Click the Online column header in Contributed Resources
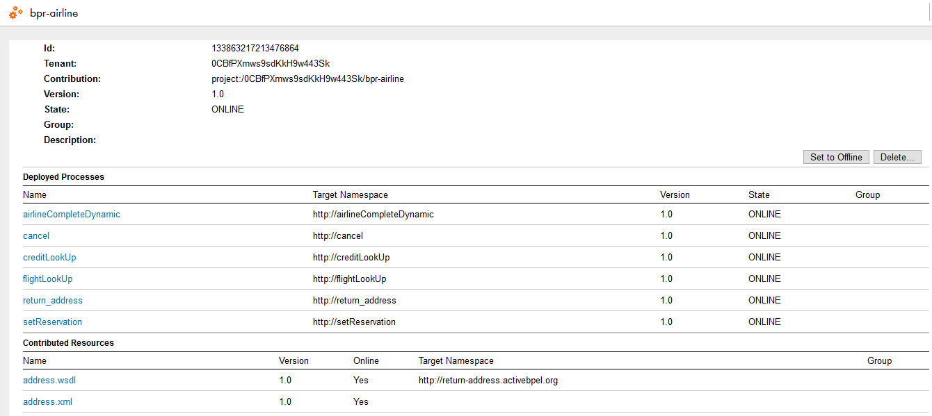The width and height of the screenshot is (932, 416). click(x=366, y=361)
